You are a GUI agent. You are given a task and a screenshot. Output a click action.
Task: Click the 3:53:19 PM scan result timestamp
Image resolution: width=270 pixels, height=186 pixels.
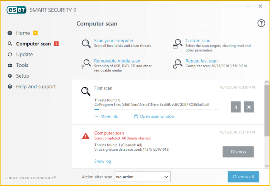tap(237, 132)
